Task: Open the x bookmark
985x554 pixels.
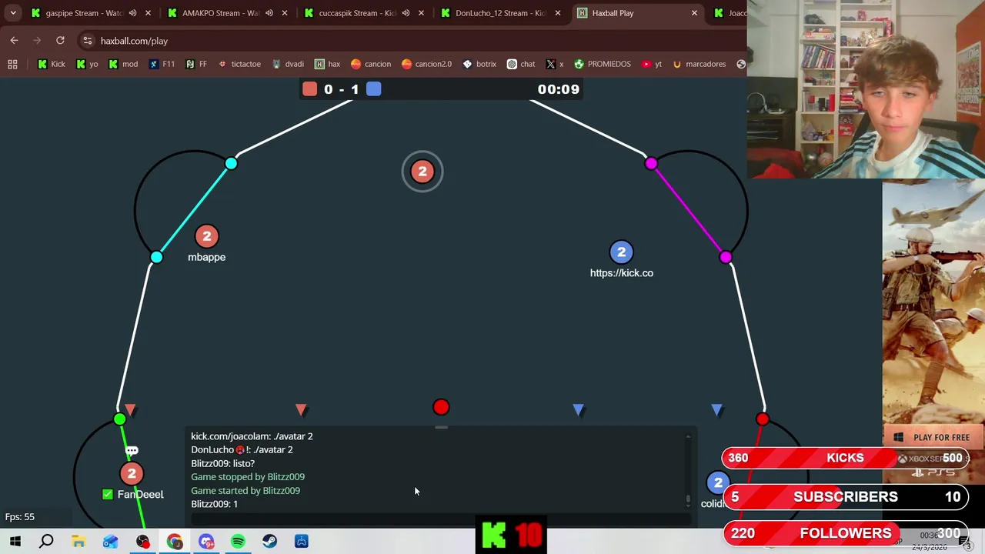Action: (x=555, y=64)
